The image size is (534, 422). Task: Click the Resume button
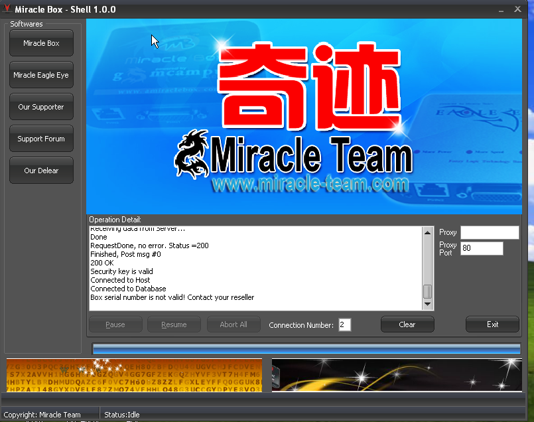coord(174,324)
